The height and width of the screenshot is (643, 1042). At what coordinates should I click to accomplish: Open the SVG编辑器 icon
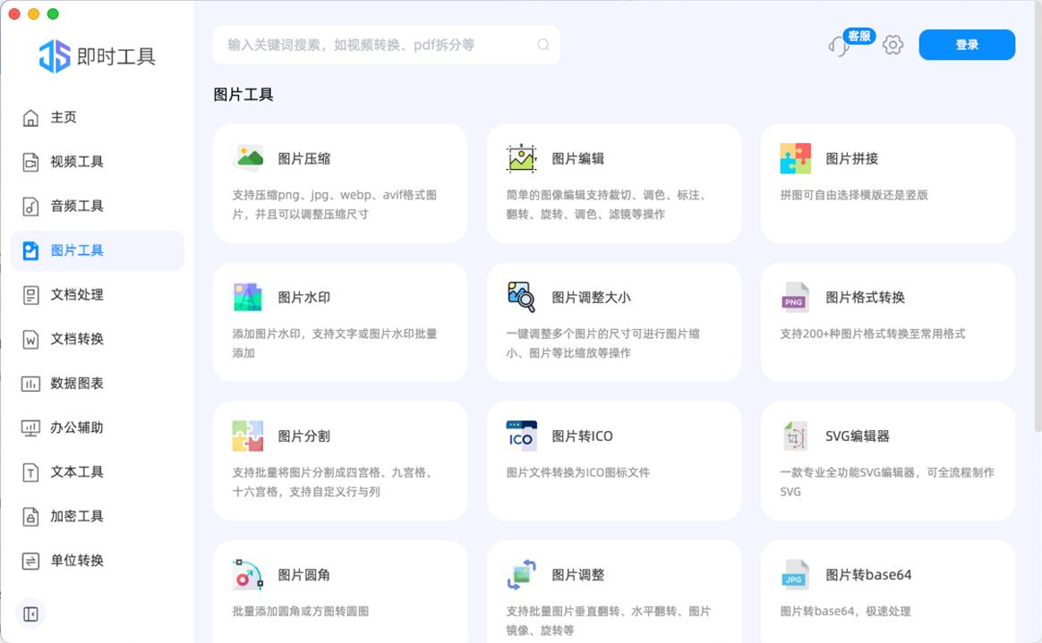[x=795, y=436]
